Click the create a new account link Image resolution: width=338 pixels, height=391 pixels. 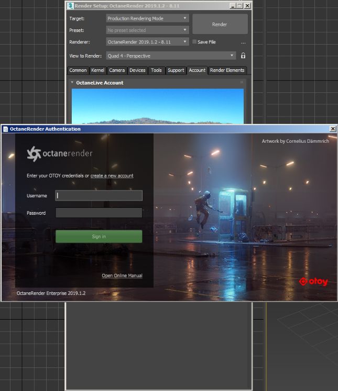(112, 176)
